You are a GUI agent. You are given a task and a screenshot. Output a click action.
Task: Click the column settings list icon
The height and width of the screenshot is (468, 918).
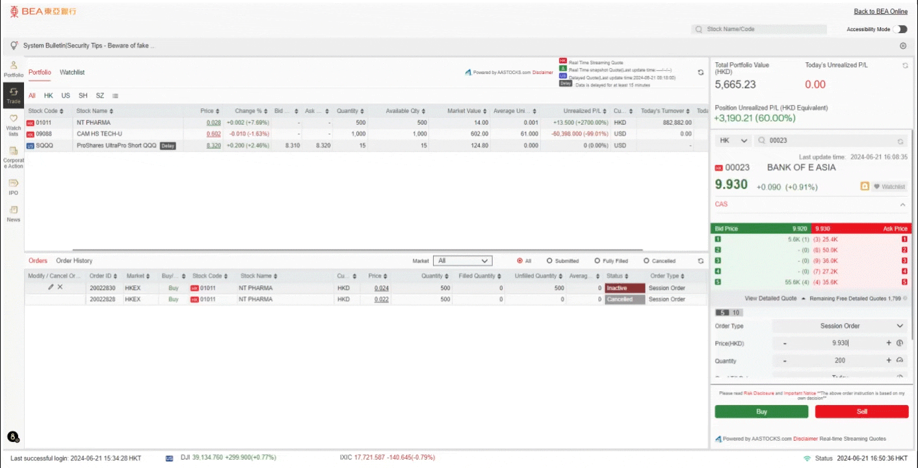(115, 96)
